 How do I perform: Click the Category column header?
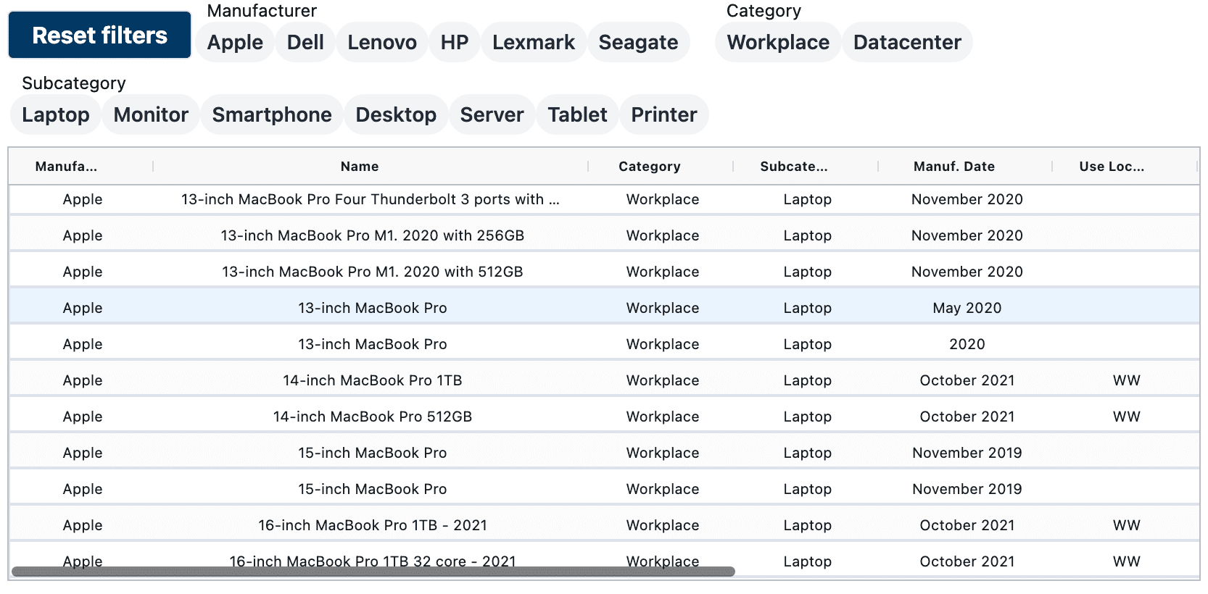tap(649, 167)
